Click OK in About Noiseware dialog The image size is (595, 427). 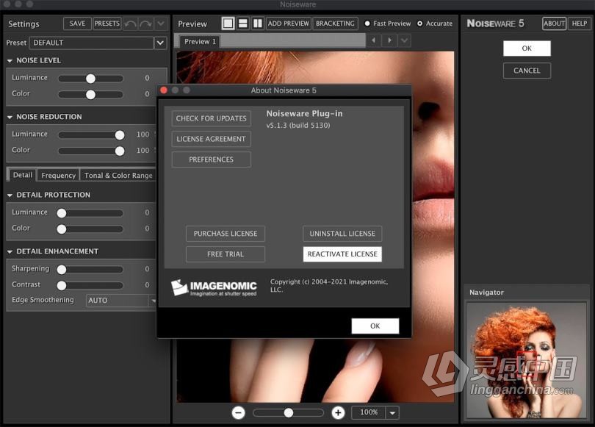click(x=375, y=326)
